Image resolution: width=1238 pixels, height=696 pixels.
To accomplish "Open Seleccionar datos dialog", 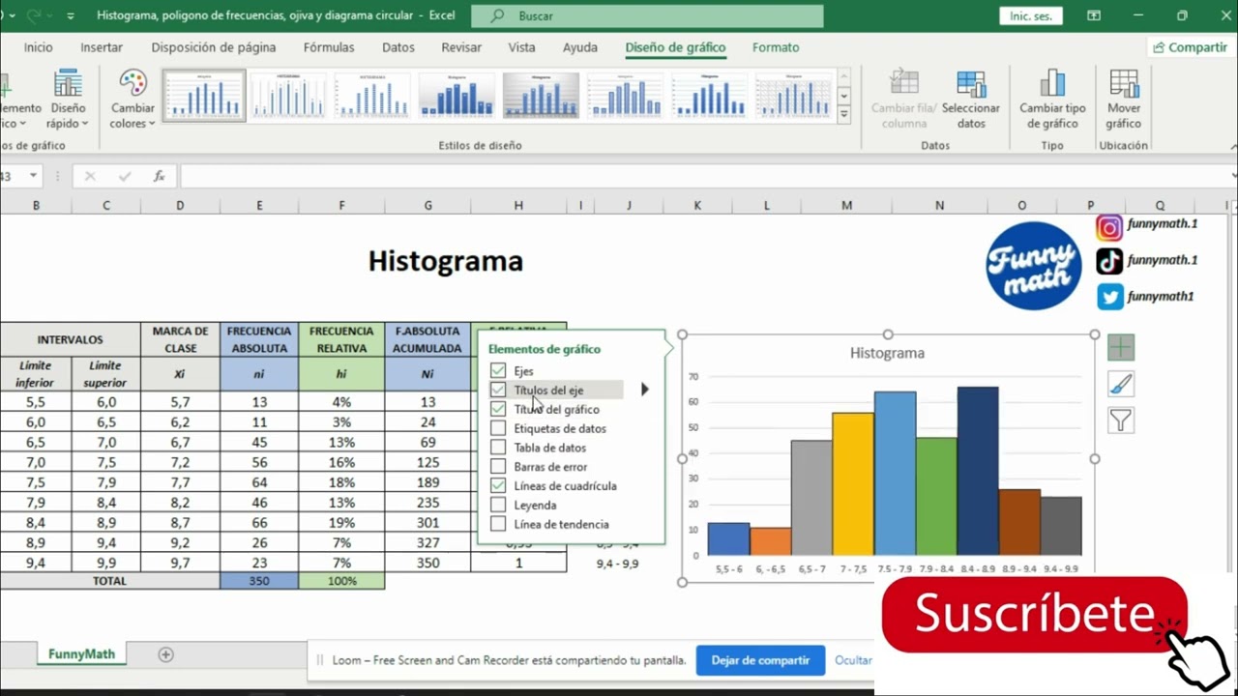I will tap(971, 99).
